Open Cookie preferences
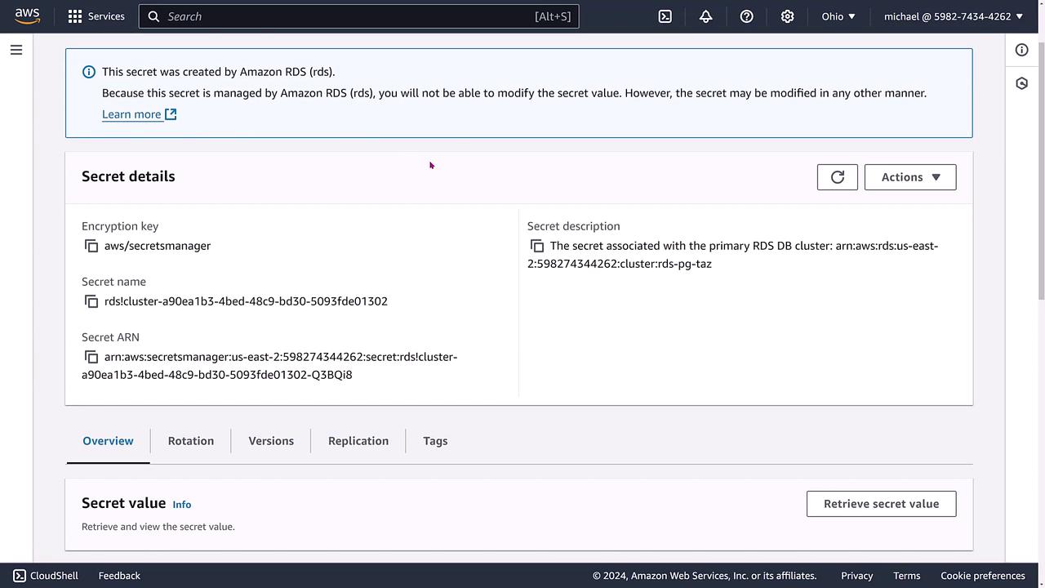This screenshot has width=1045, height=588. point(983,576)
